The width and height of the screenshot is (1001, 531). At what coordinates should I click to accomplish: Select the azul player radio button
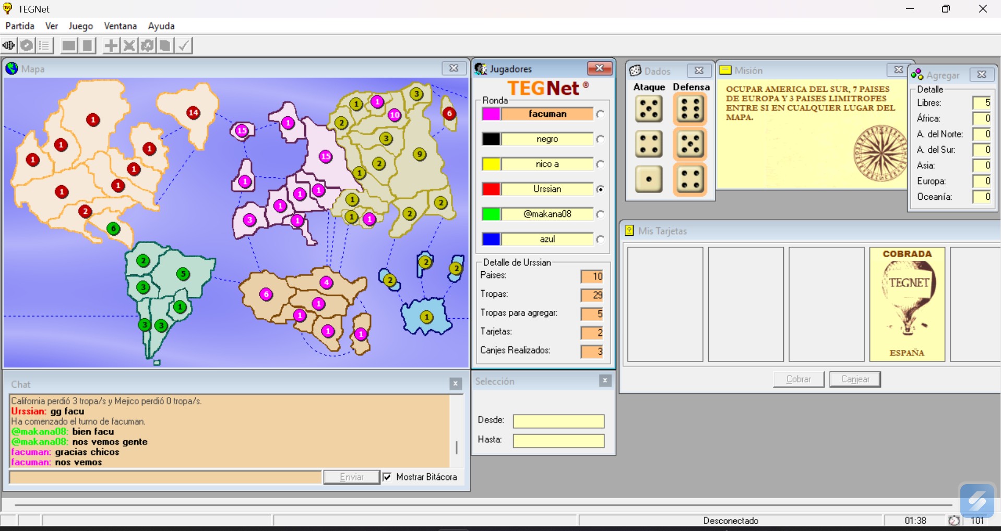601,239
